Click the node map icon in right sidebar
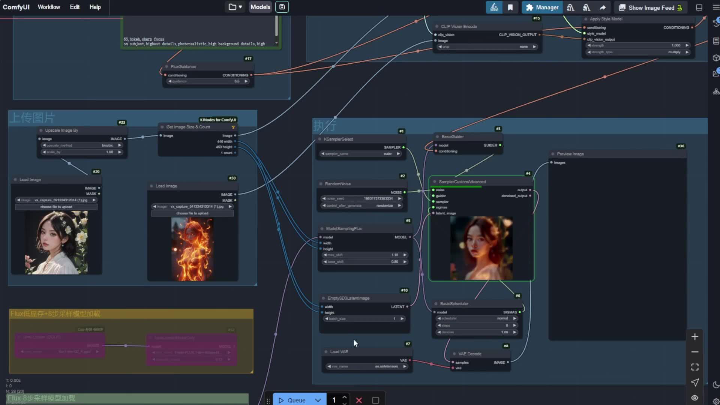720x405 pixels. 716,91
